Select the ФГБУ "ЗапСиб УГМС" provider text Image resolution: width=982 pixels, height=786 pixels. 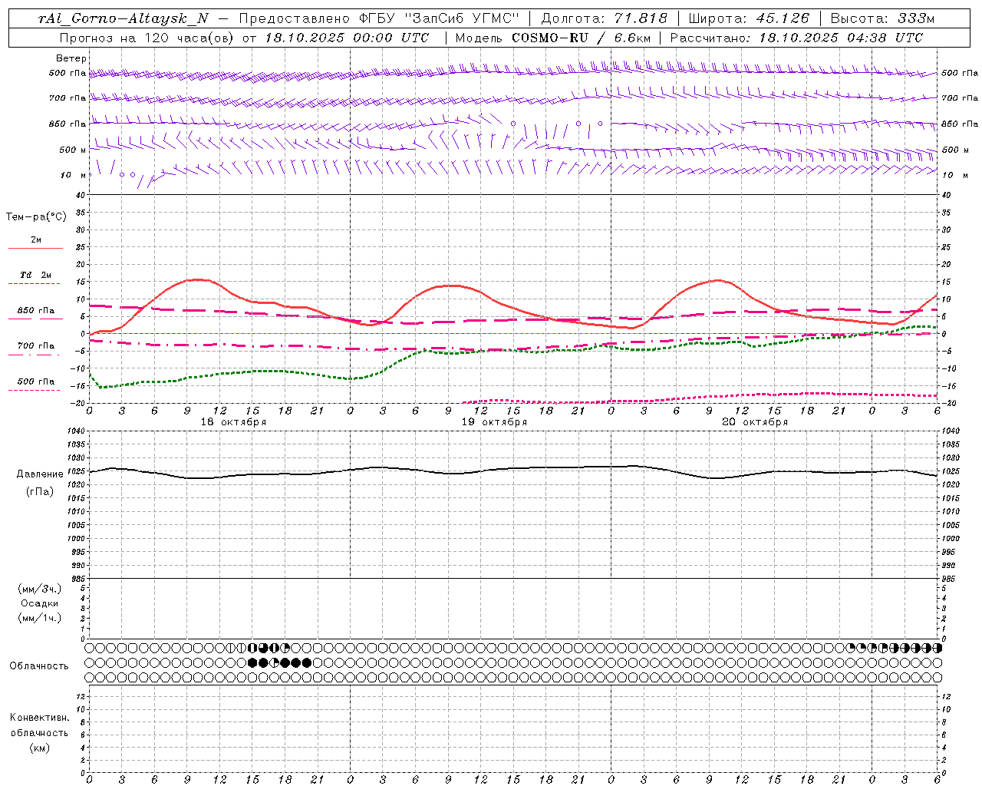pos(440,19)
